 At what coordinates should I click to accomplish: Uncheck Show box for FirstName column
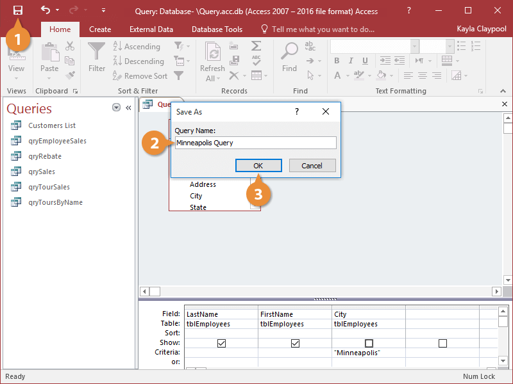[x=295, y=343]
